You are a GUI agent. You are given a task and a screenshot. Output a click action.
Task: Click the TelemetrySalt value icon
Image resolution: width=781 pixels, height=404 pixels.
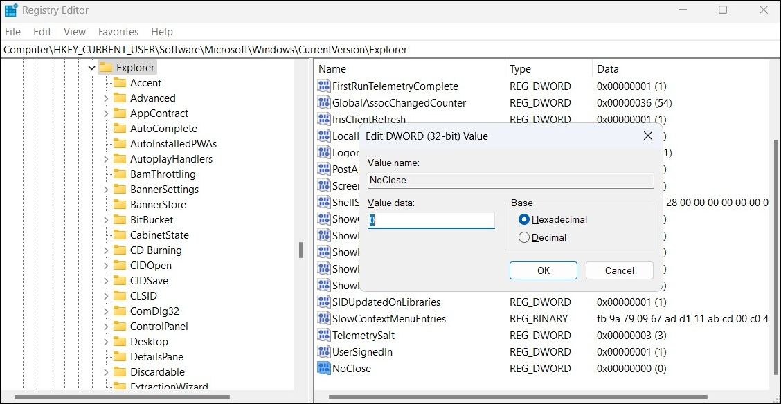click(x=324, y=336)
